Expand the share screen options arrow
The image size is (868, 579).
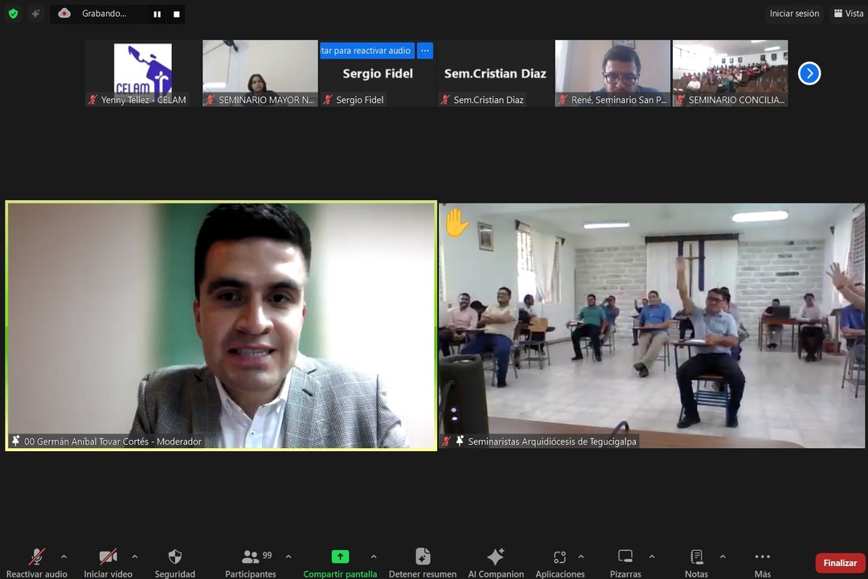click(x=373, y=556)
